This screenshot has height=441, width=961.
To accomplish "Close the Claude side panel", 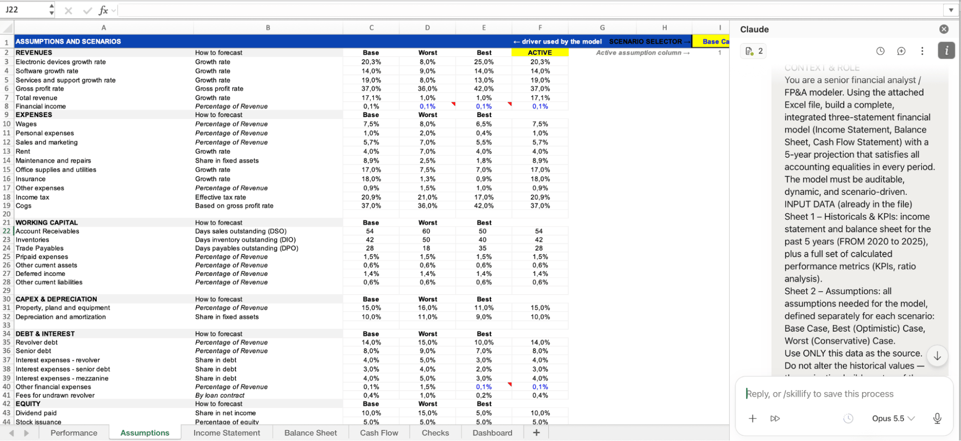I will tap(944, 29).
